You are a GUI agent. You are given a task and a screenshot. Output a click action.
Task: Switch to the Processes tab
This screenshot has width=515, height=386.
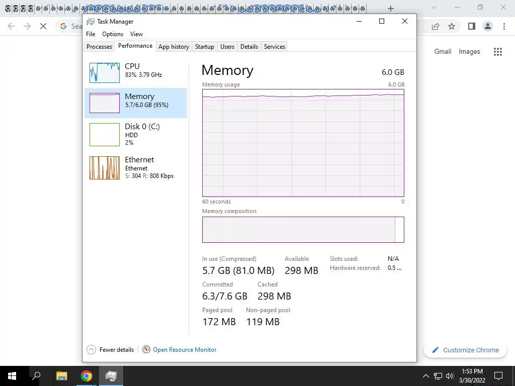point(99,47)
